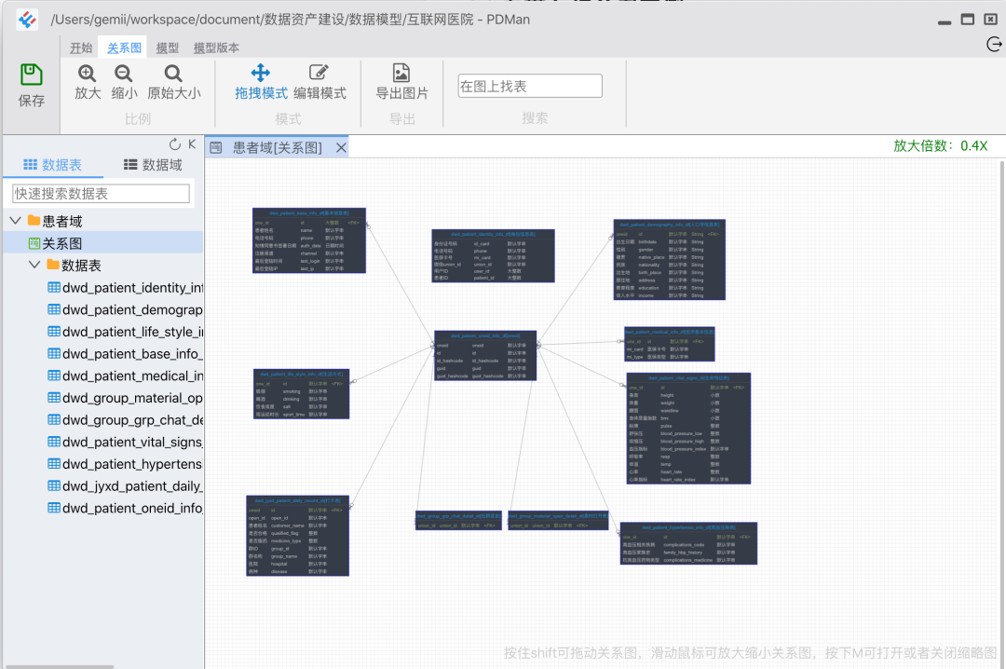Click the 导出图片 export image icon
This screenshot has width=1006, height=669.
click(401, 73)
